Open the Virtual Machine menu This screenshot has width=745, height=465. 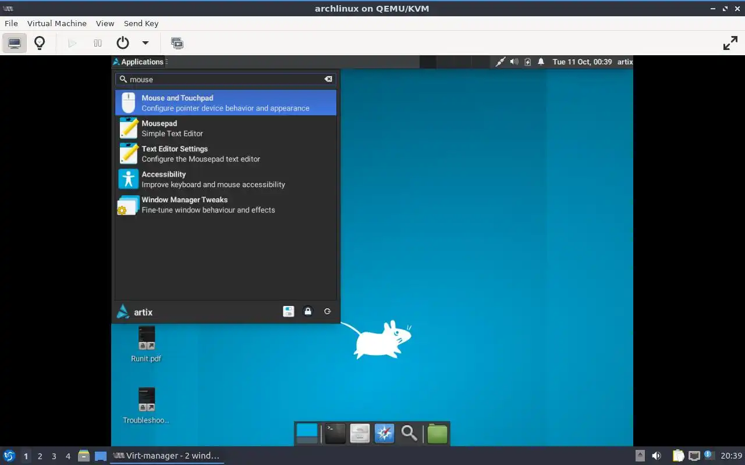pyautogui.click(x=57, y=23)
